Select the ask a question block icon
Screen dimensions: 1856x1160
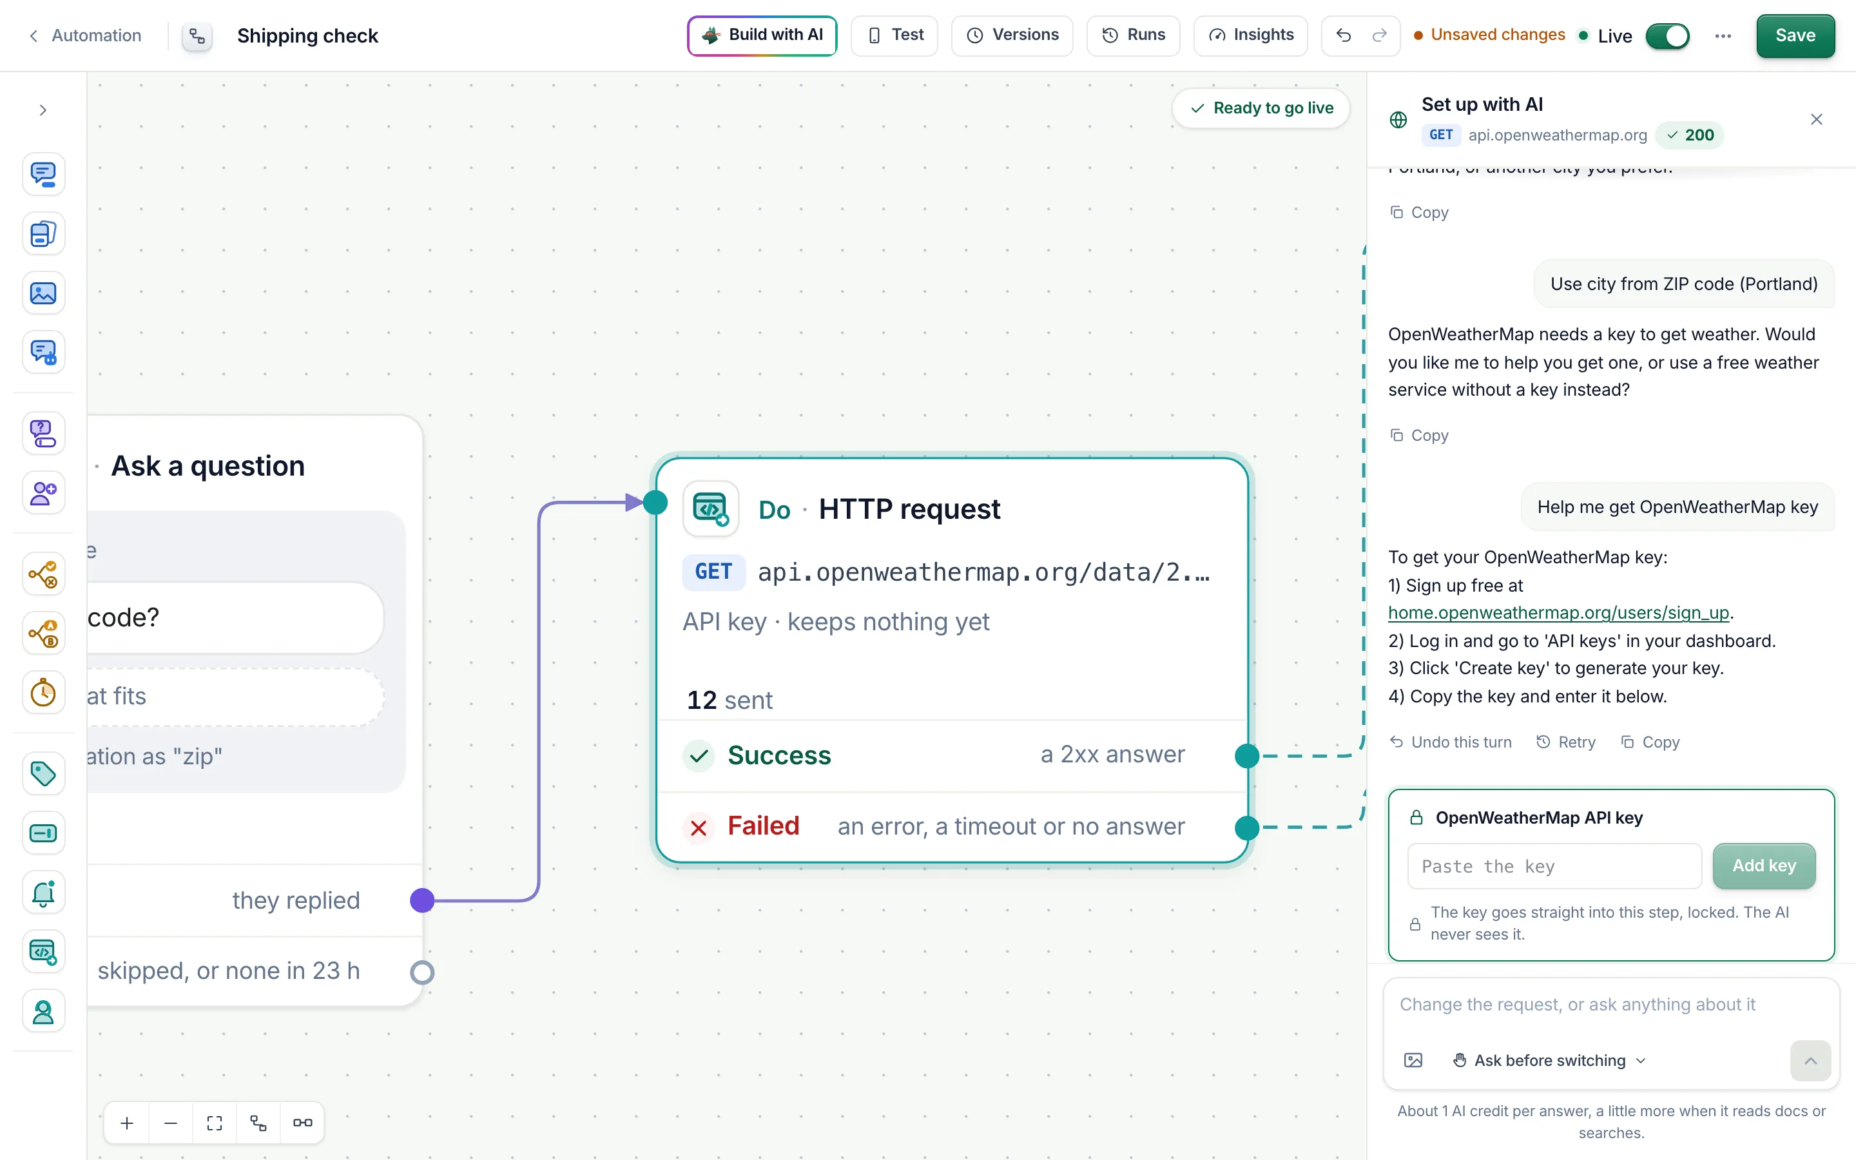pyautogui.click(x=43, y=434)
